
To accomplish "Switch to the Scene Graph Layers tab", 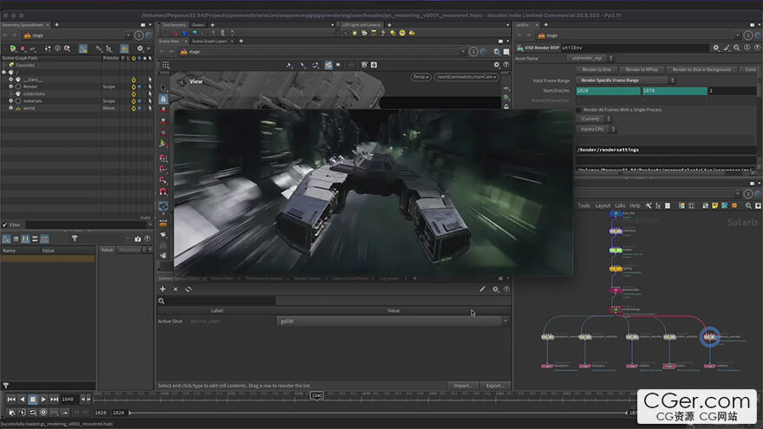I will [x=209, y=41].
